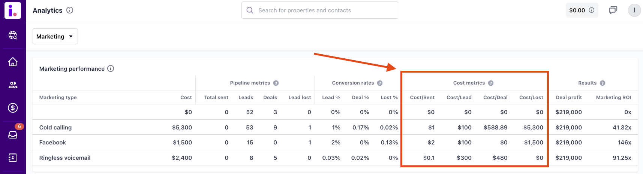Open inbox with 6 notifications

pos(13,134)
